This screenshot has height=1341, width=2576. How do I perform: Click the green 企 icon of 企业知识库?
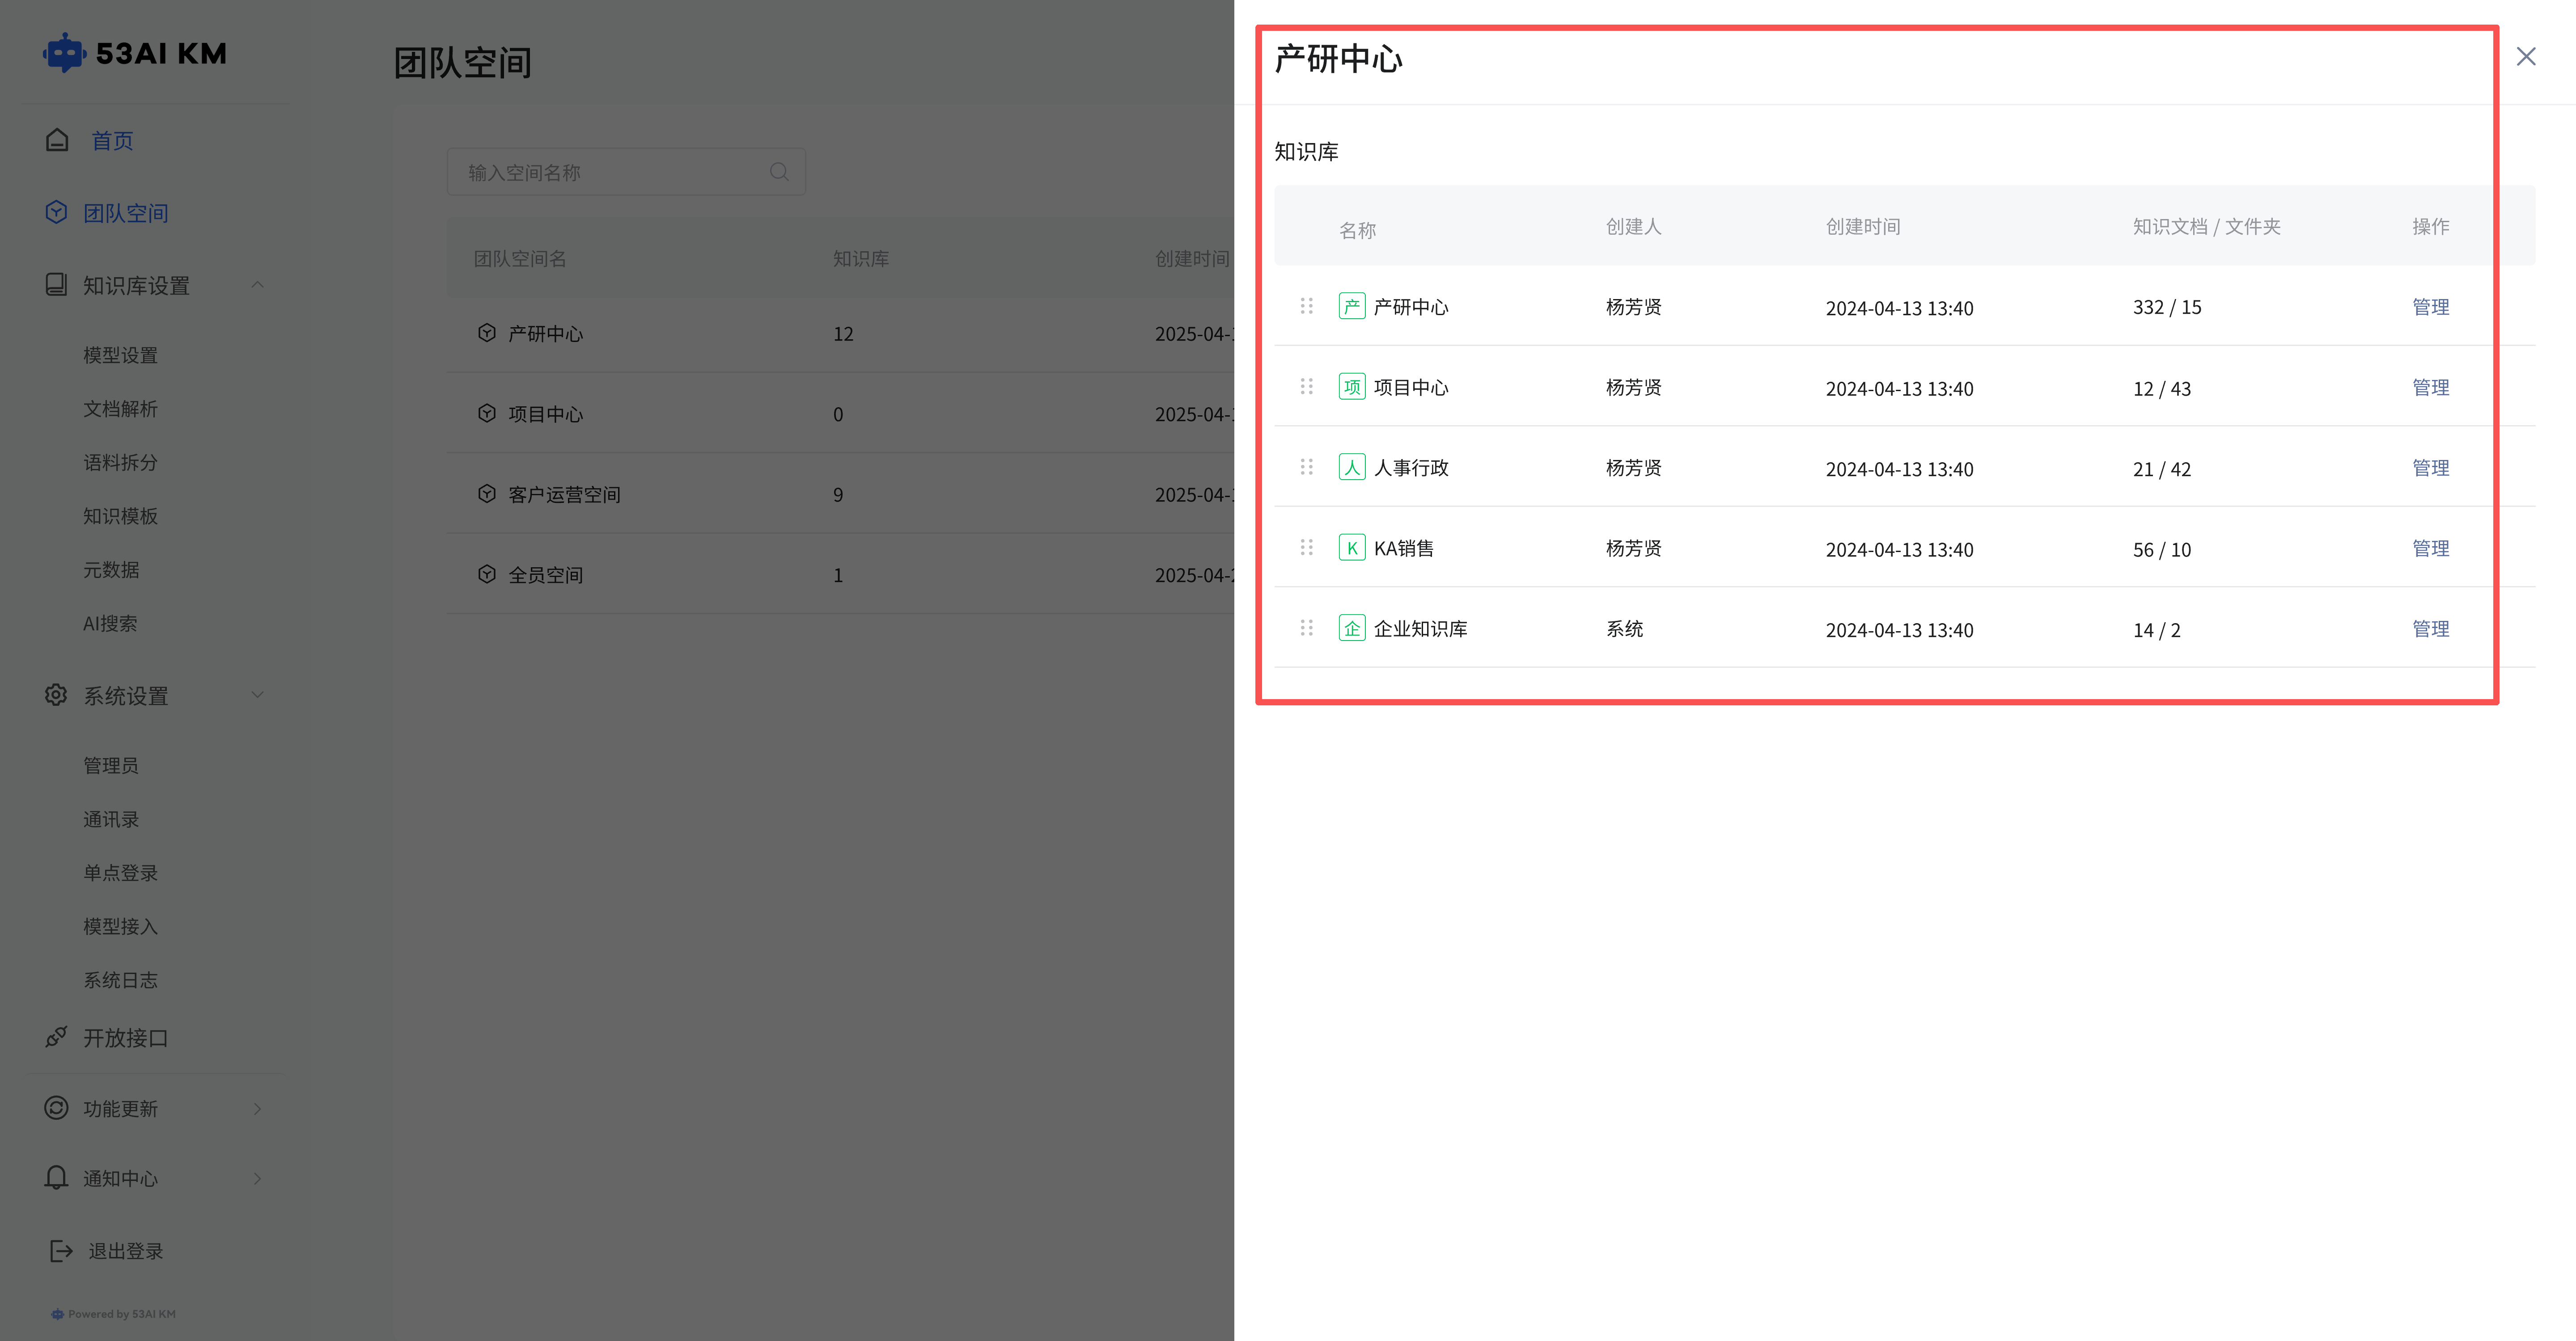tap(1352, 628)
